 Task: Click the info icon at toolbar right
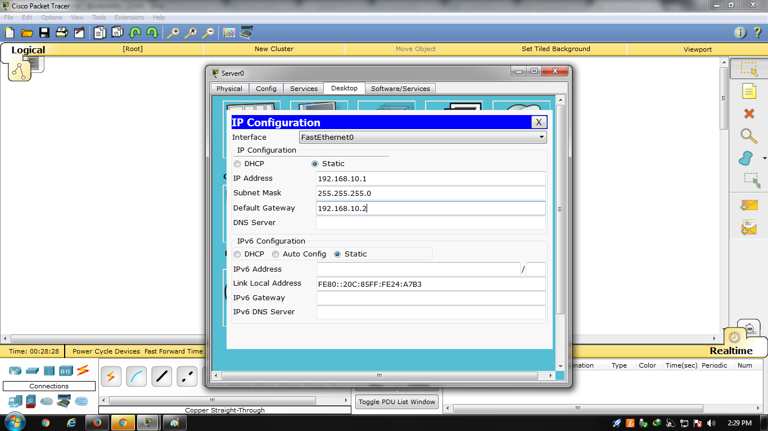click(740, 33)
